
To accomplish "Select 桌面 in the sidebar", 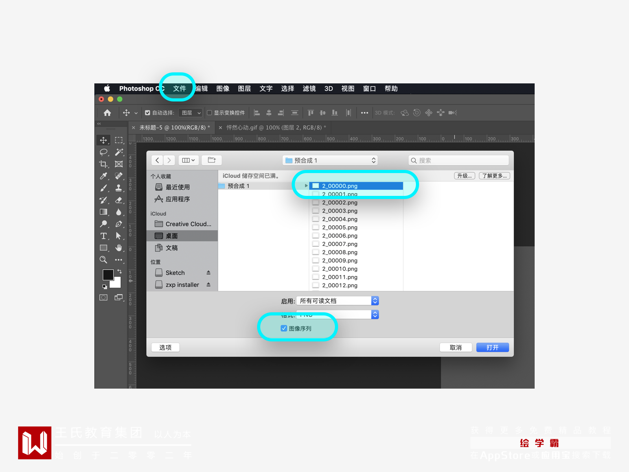I will [182, 236].
